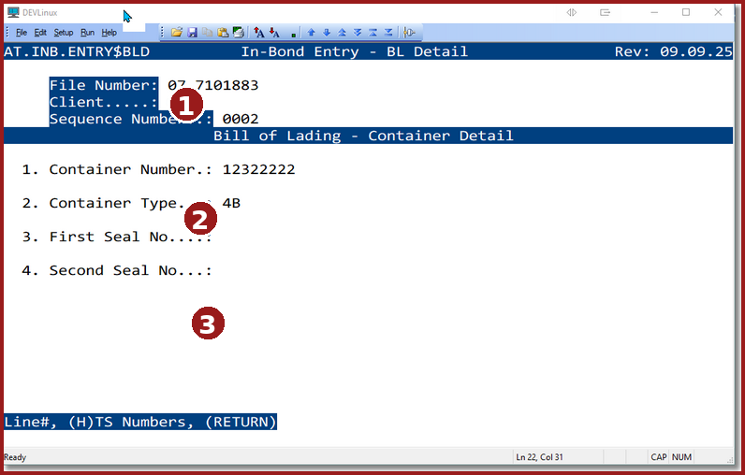
Task: Click the First Seal No field line
Action: [130, 237]
